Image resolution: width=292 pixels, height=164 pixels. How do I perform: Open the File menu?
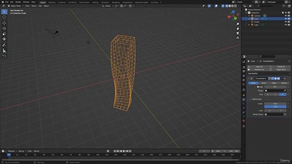coord(7,2)
